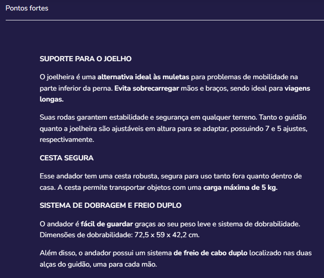Click bold text Evita sobrecarregar
324x278 pixels.
[x=147, y=88]
